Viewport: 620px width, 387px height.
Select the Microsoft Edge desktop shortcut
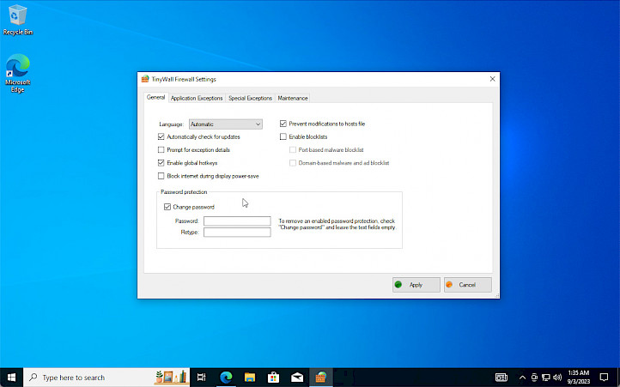pos(17,73)
